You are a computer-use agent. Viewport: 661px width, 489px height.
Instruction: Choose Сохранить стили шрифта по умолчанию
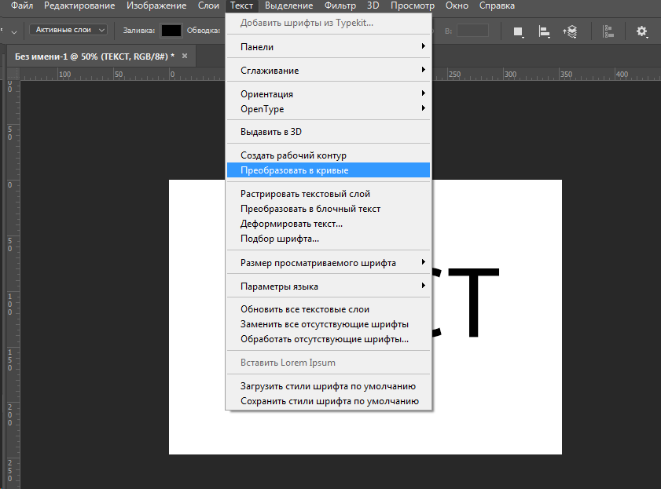pyautogui.click(x=329, y=401)
